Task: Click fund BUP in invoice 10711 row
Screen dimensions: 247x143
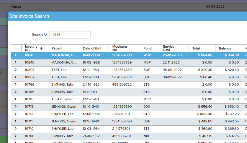Action: (x=147, y=121)
